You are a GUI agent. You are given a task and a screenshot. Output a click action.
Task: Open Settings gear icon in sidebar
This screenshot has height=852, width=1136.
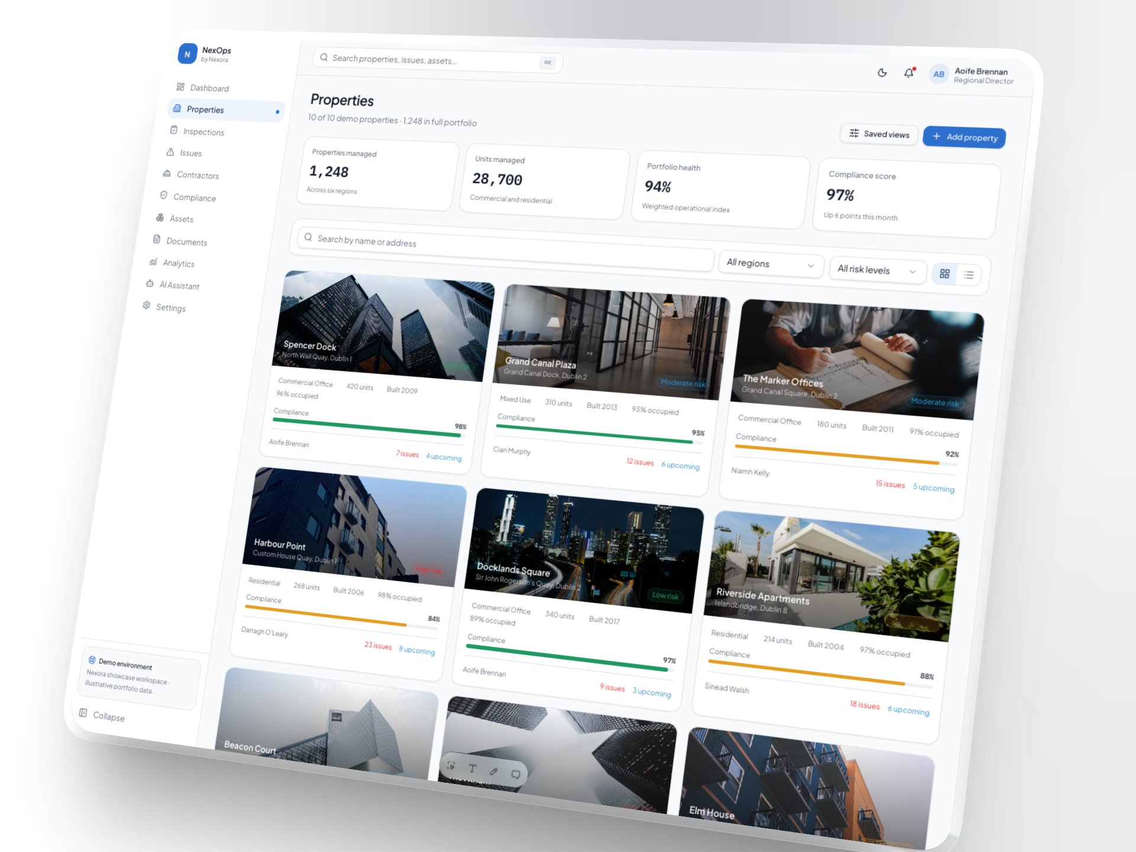(x=146, y=305)
